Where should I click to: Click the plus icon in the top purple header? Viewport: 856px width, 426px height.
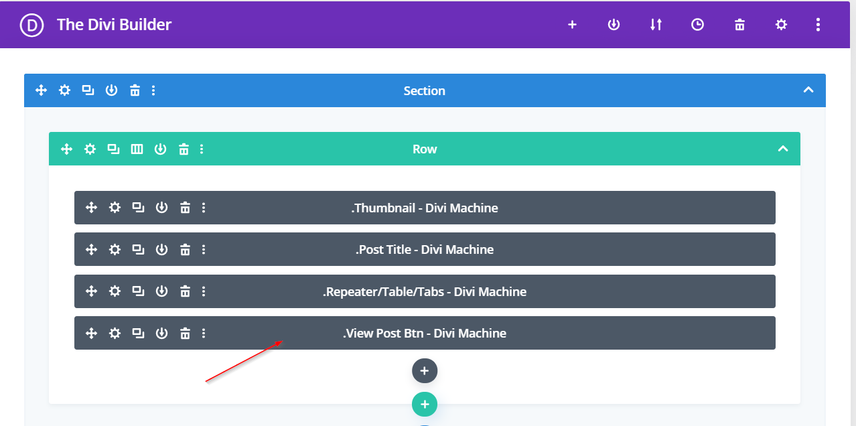[572, 25]
